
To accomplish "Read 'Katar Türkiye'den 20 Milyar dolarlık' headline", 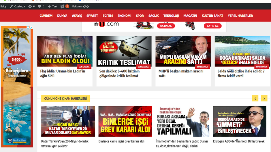I will point(65,144).
